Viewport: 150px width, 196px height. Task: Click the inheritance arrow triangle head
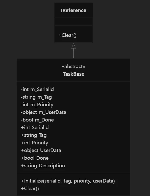(x=74, y=46)
